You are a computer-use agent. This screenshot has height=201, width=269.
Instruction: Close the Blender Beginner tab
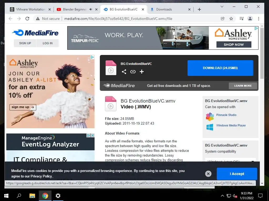coord(96,9)
